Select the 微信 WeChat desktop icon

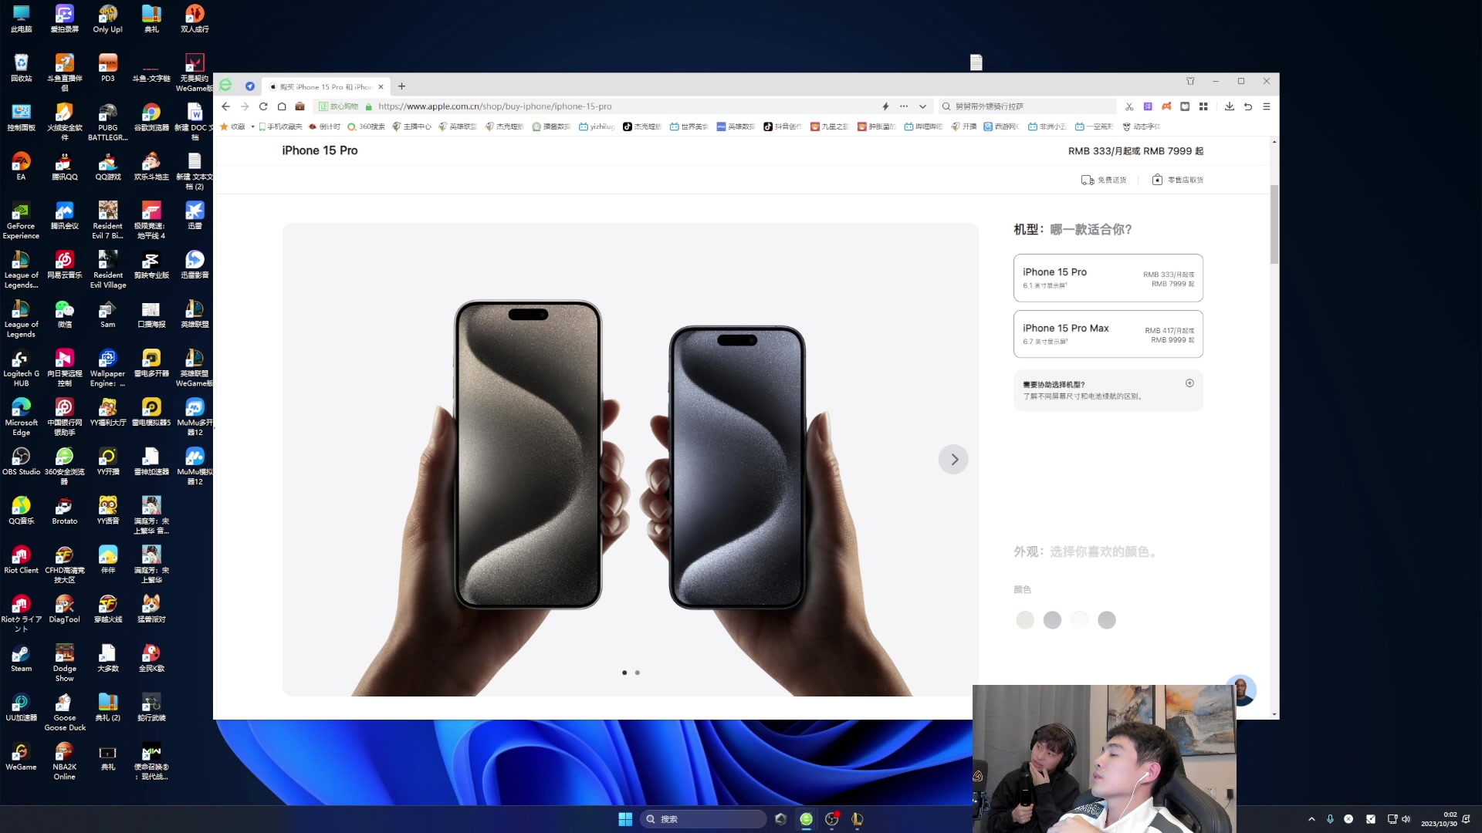[65, 315]
